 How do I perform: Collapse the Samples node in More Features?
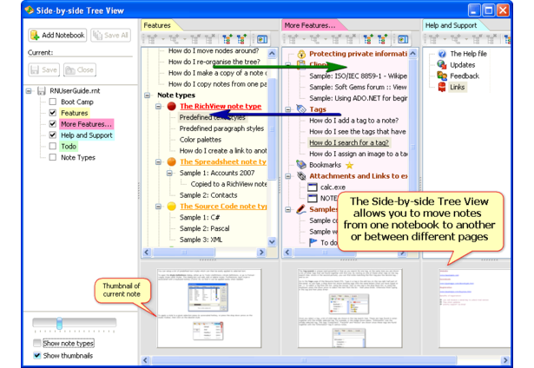pyautogui.click(x=288, y=209)
